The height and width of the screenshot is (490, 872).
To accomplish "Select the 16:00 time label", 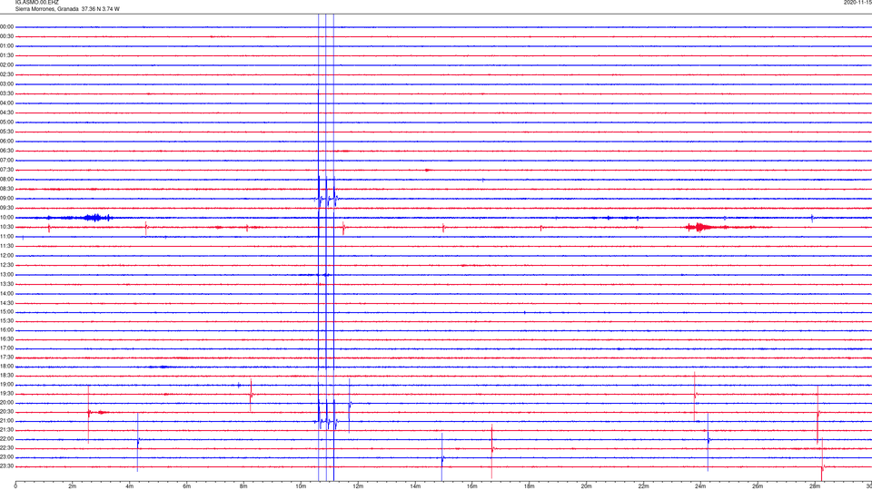I will point(6,330).
